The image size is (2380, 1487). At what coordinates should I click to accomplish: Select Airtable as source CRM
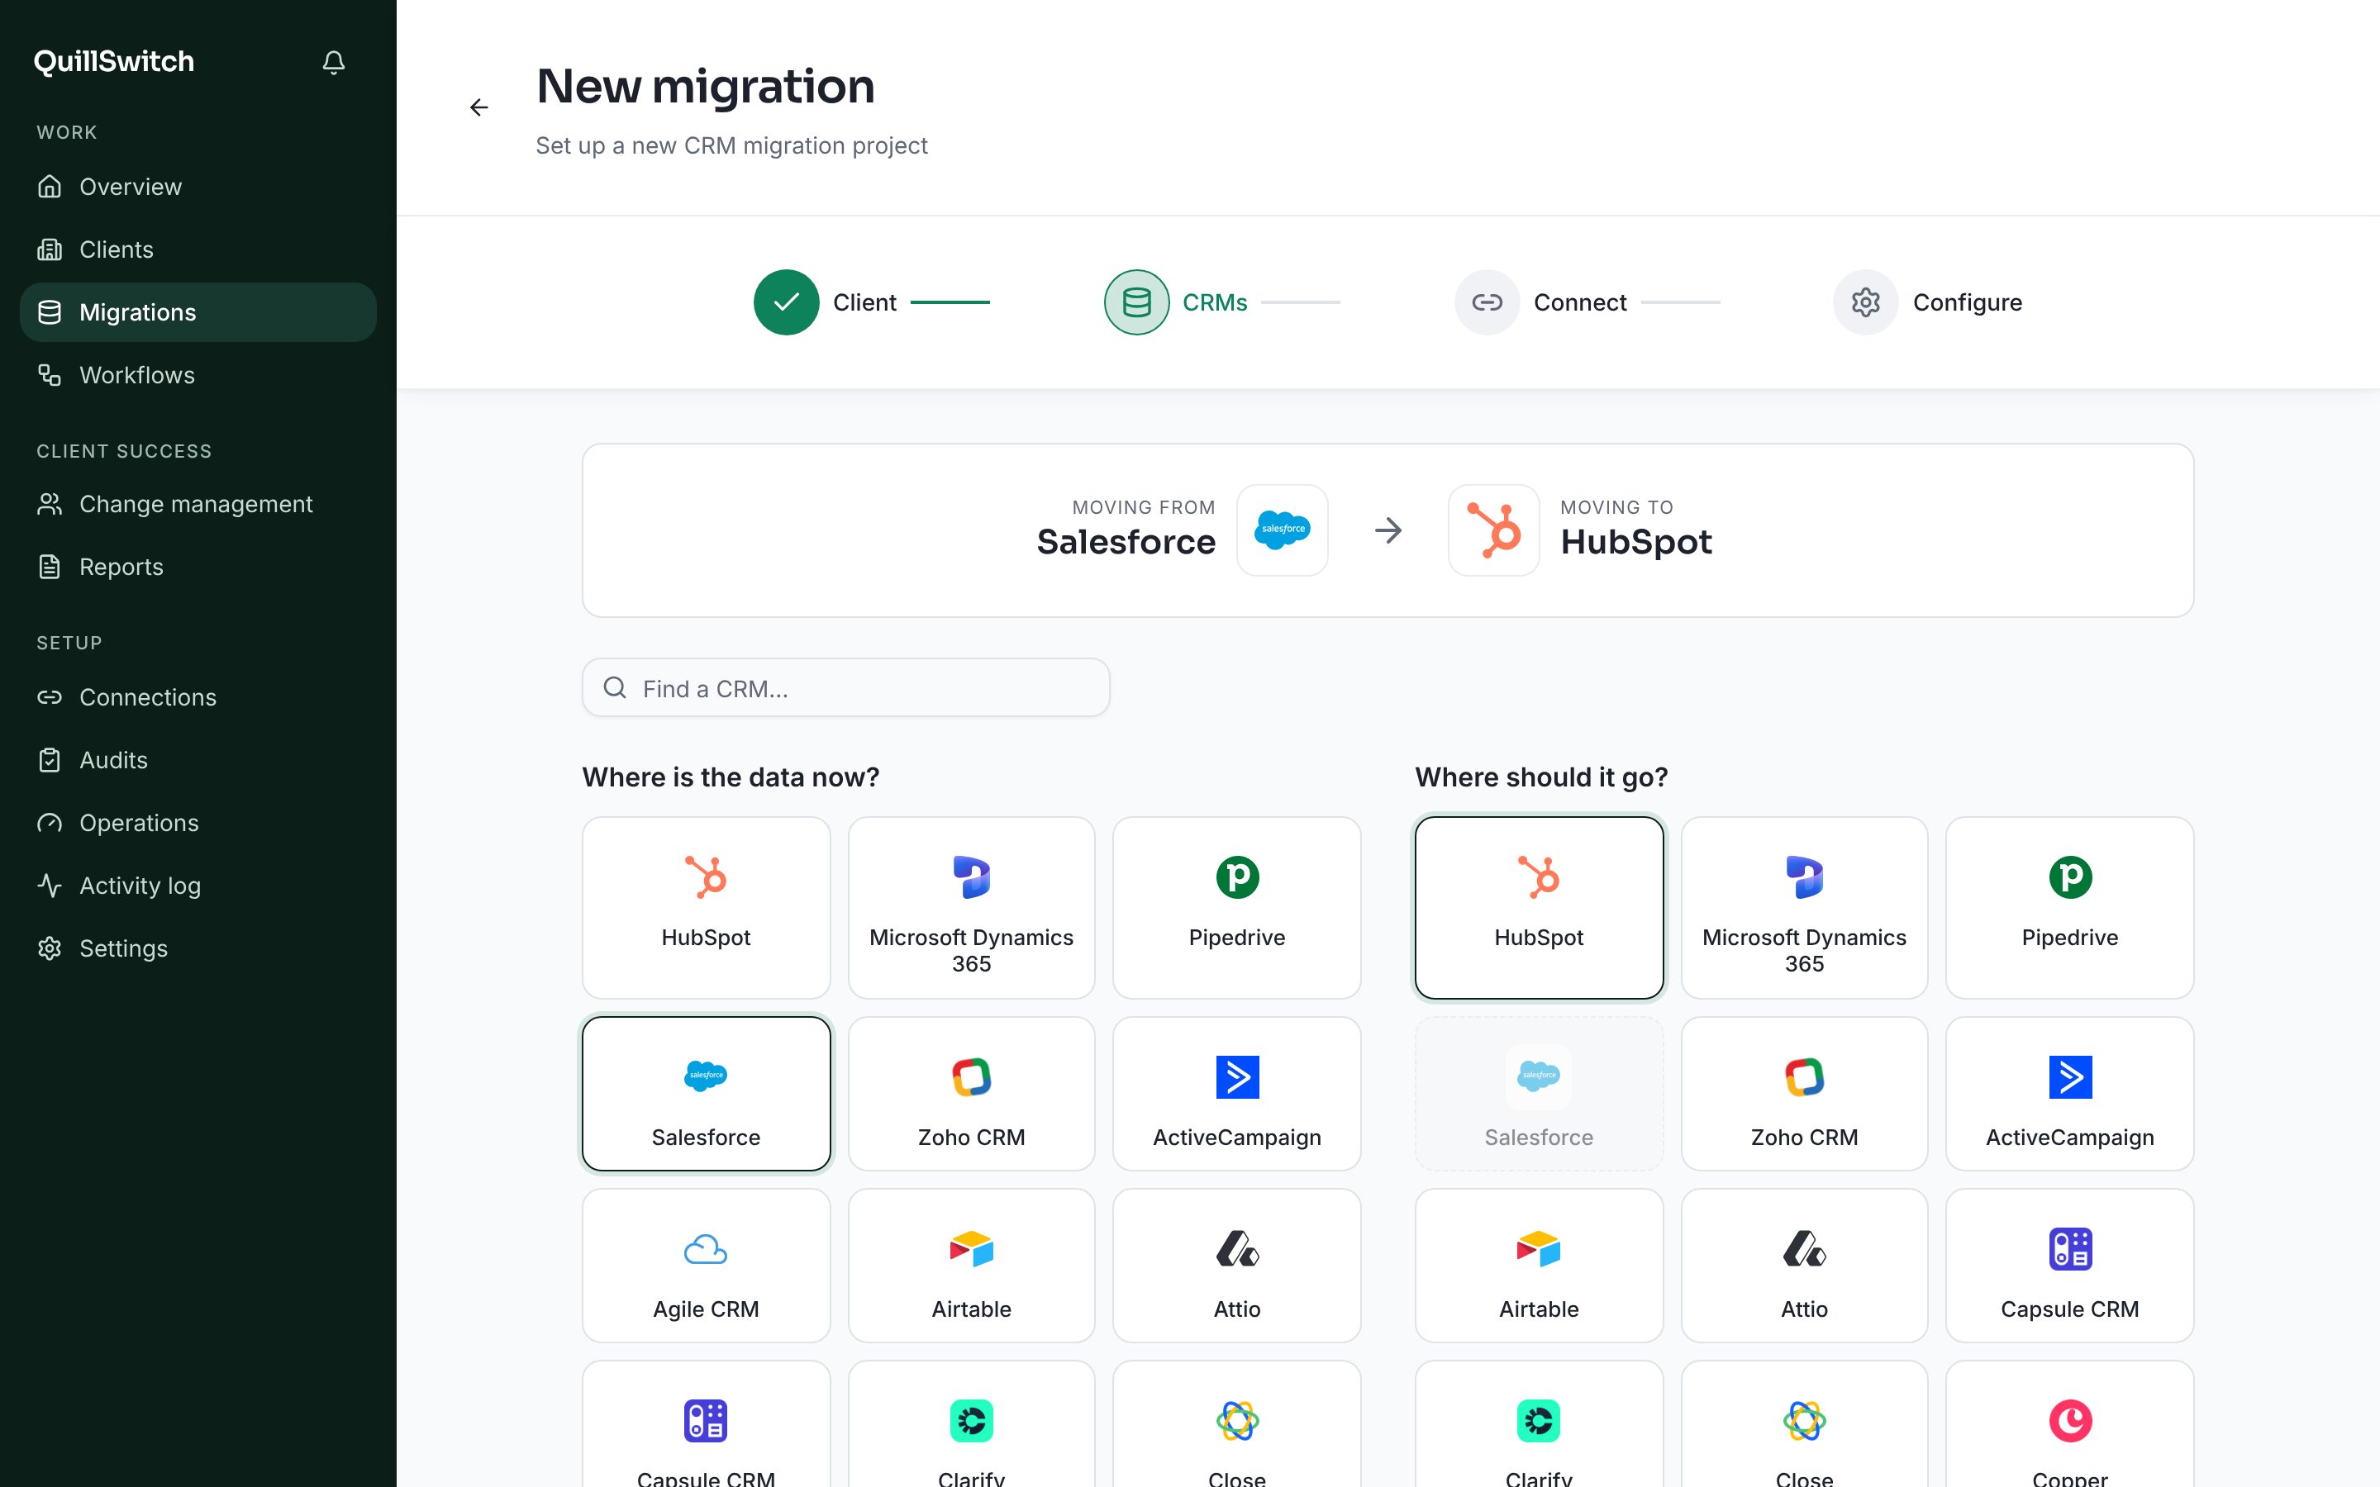pos(972,1266)
